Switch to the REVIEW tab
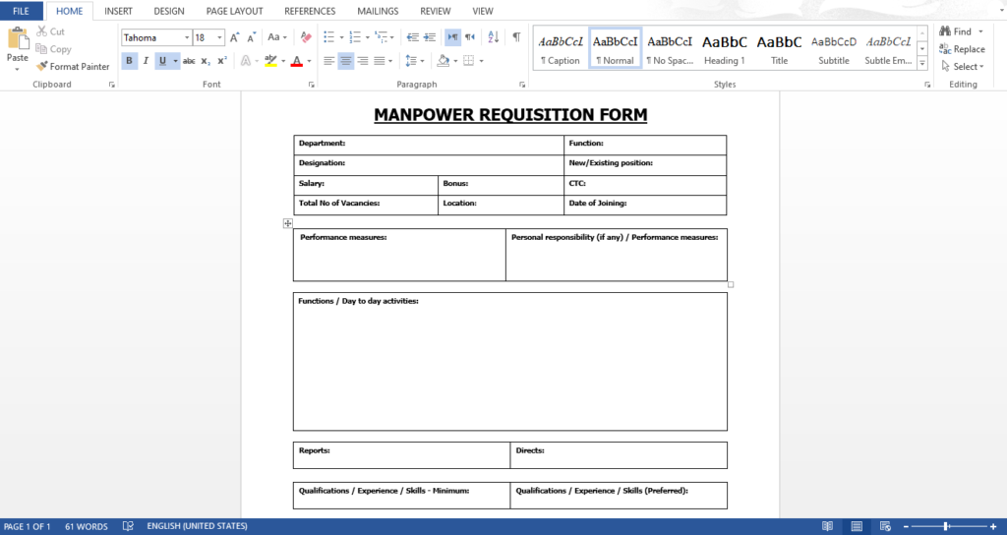 click(x=436, y=11)
